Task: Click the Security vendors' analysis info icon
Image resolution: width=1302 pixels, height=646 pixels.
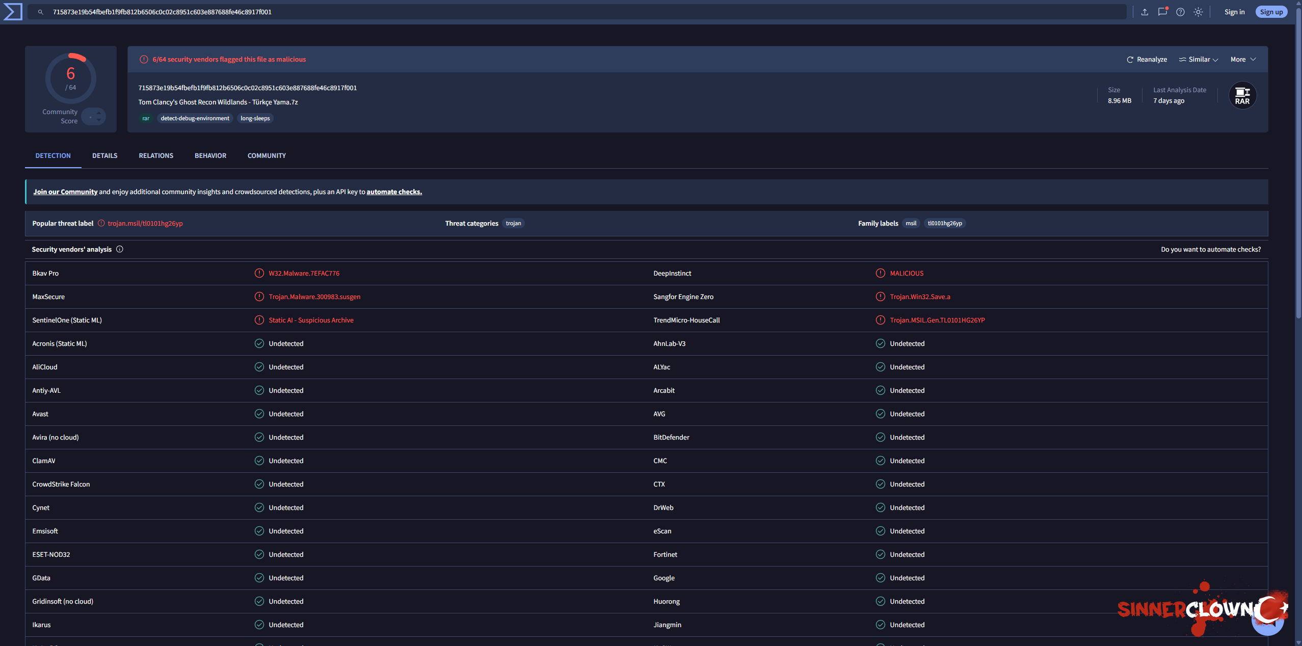Action: tap(120, 249)
